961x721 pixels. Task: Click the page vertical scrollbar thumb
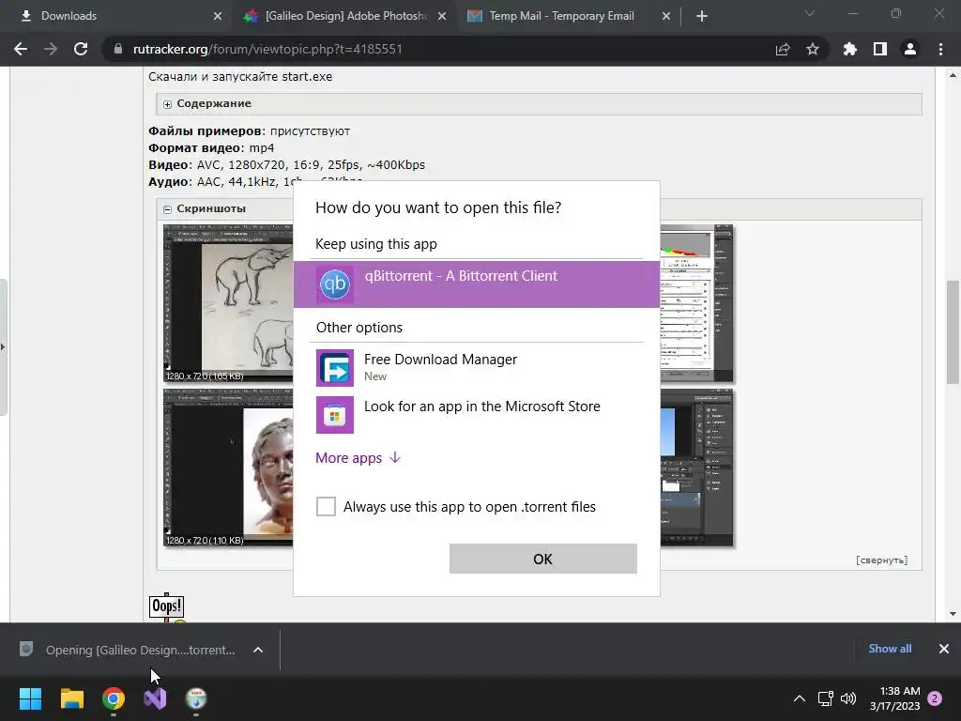click(x=953, y=332)
